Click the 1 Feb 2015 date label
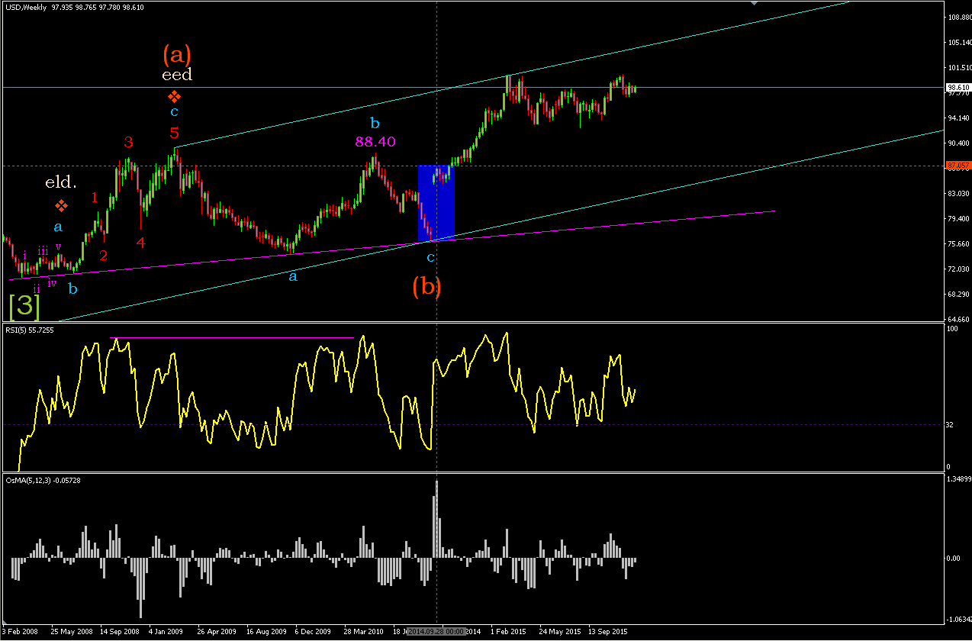The height and width of the screenshot is (641, 972). tap(509, 632)
